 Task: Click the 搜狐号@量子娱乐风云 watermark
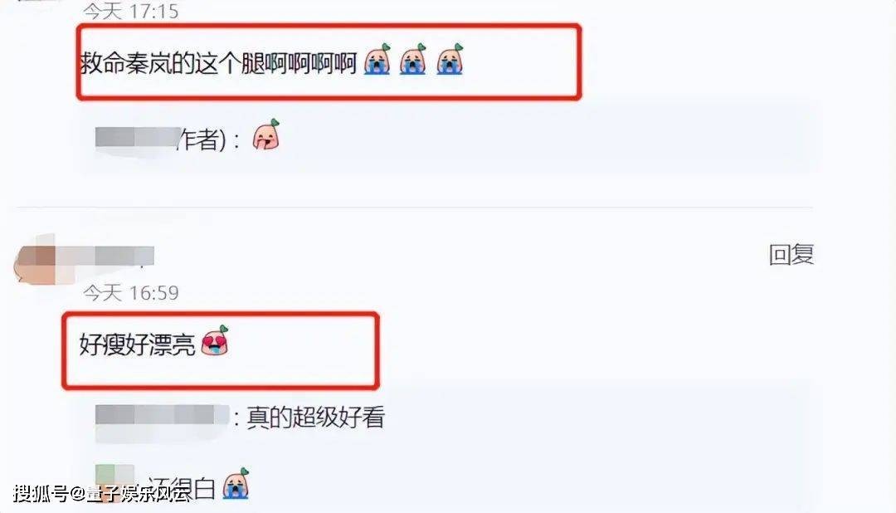point(102,493)
